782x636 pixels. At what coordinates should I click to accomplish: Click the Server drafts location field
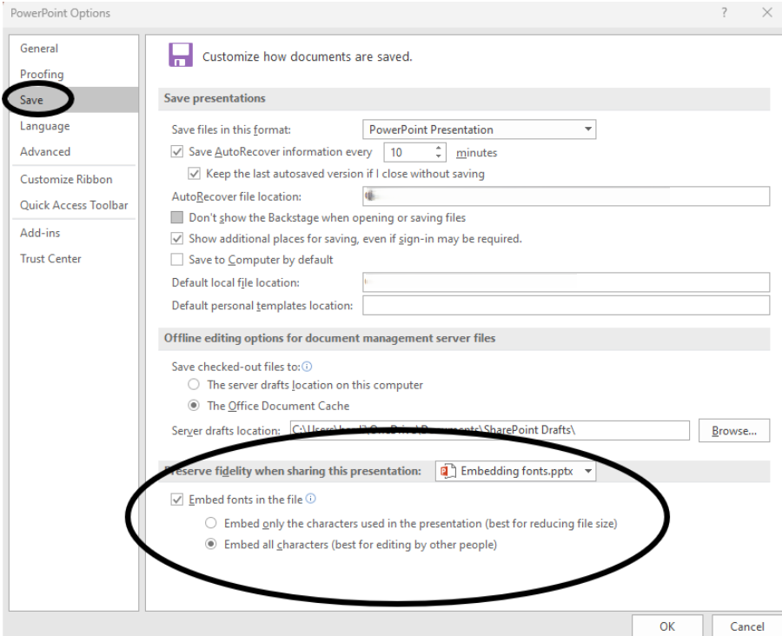click(490, 430)
